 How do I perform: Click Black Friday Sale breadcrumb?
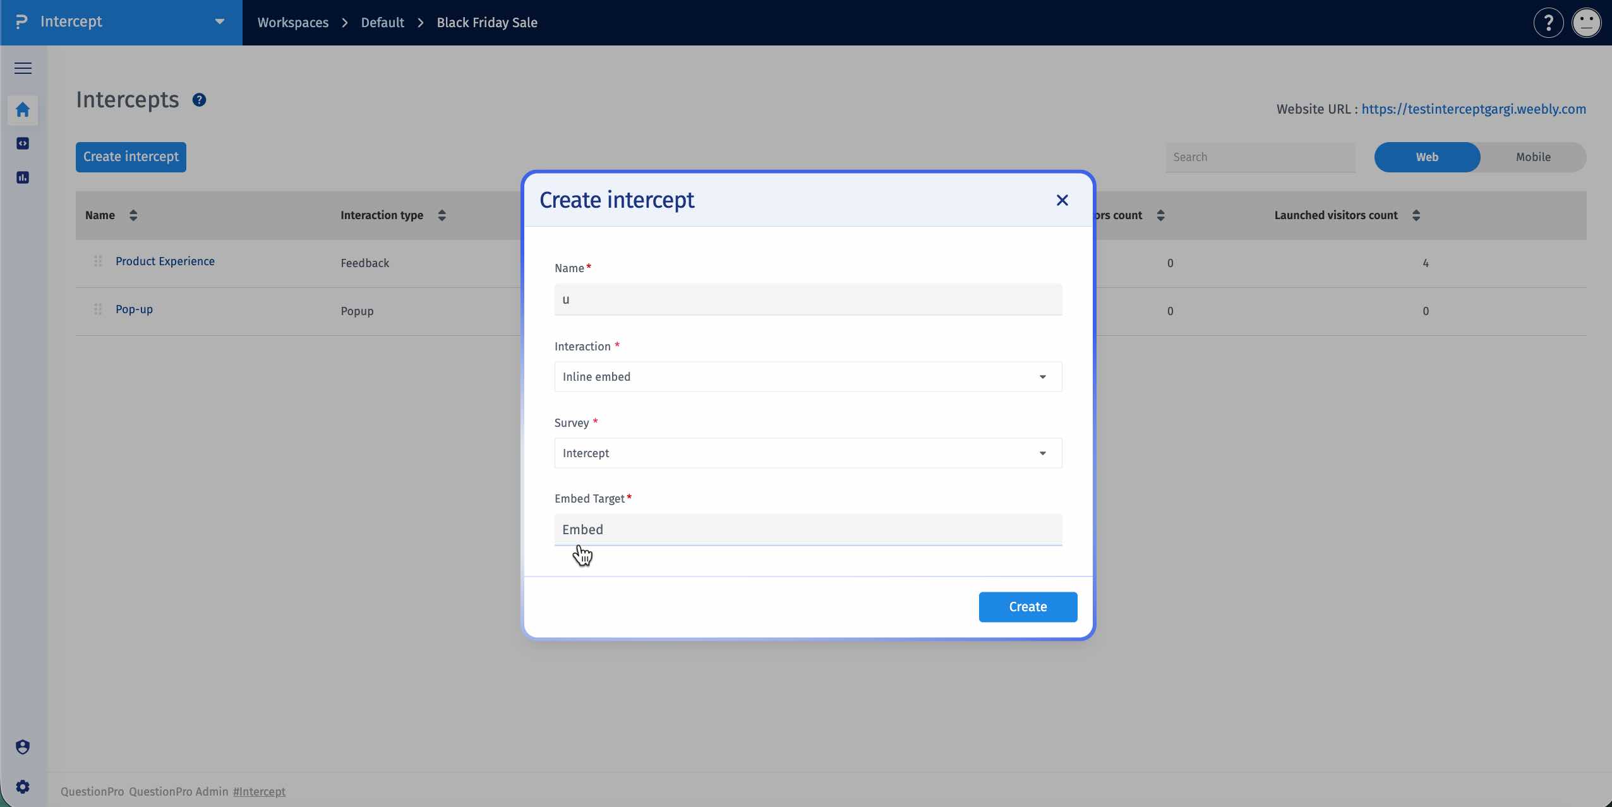coord(487,23)
